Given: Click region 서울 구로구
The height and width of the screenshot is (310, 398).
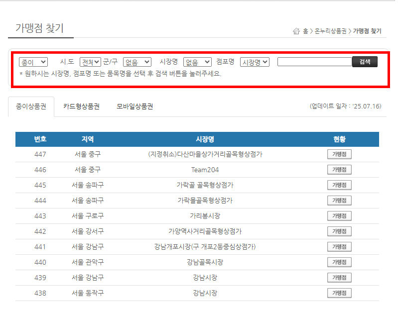Looking at the screenshot, I should (x=88, y=216).
